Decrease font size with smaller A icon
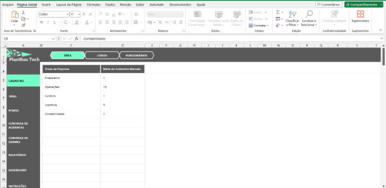Screen dimensions: 386x188 click(x=91, y=14)
